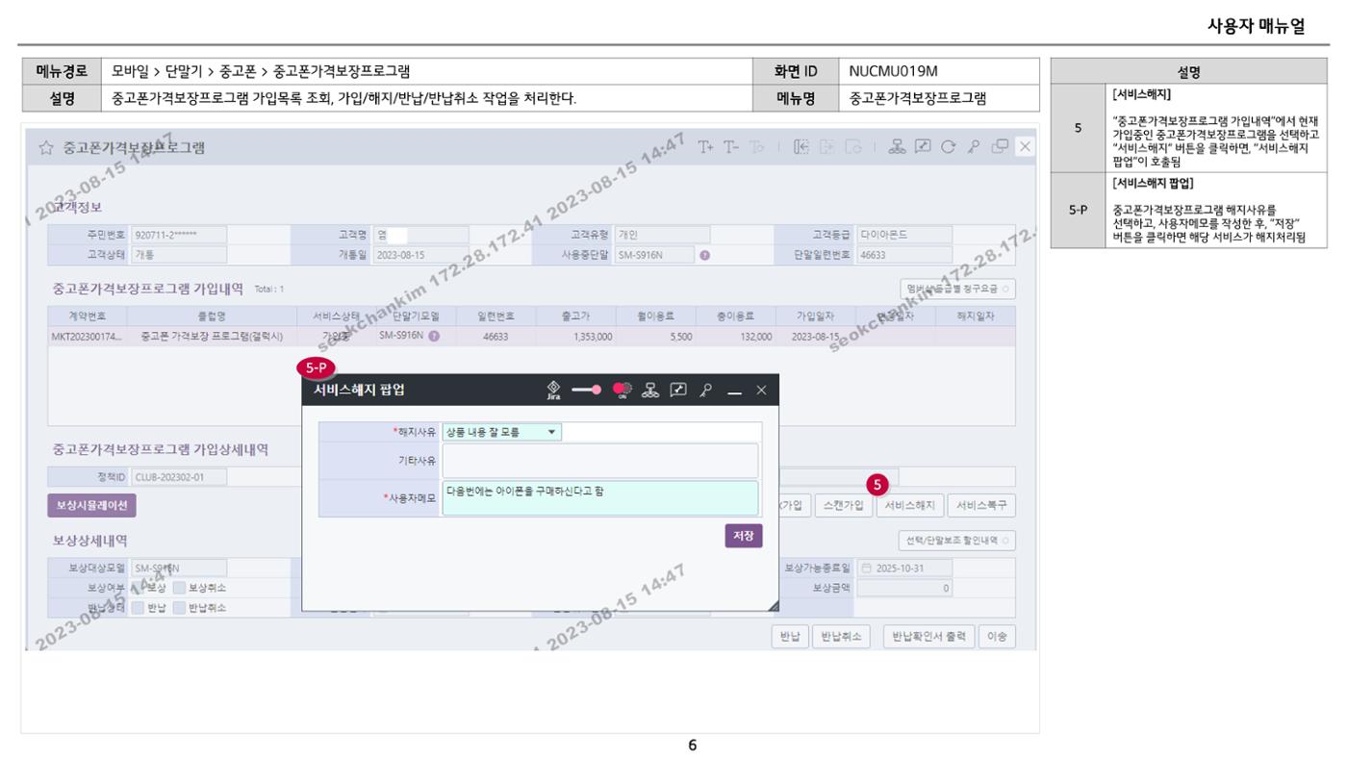Toggle 멤버십등급별 청구요금 option
Viewport: 1347px width, 758px height.
(957, 289)
